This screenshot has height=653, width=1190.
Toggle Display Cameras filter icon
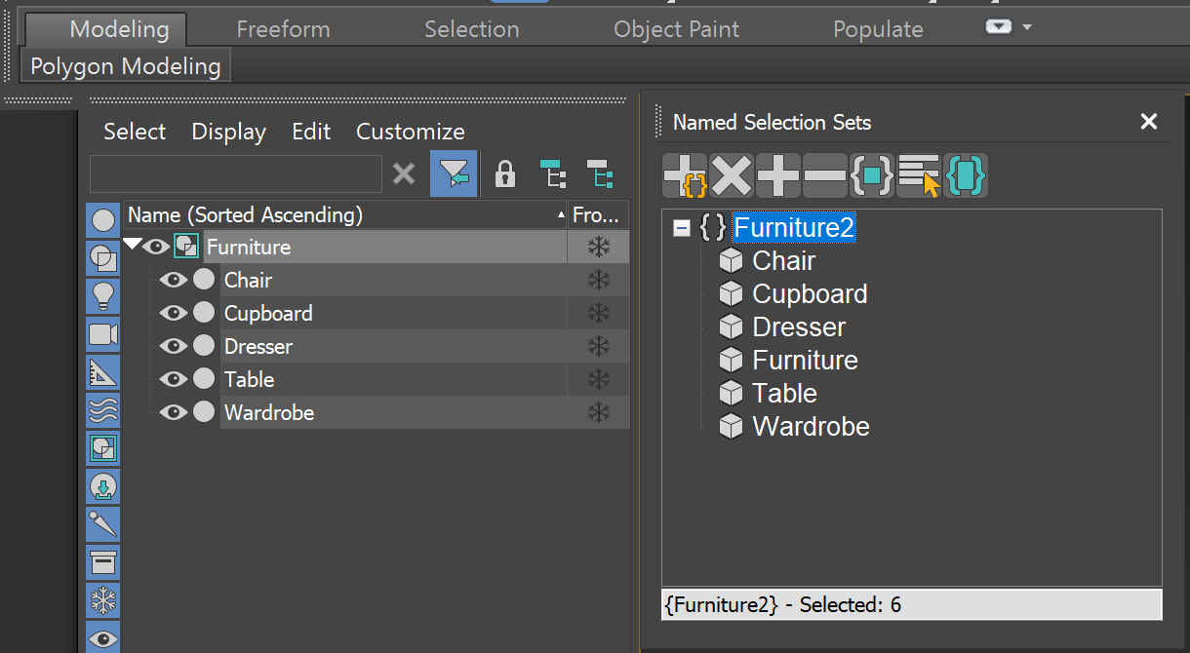(x=103, y=334)
